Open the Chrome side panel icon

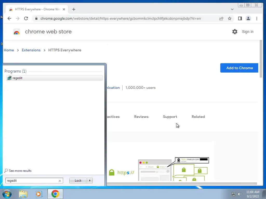pos(240,18)
